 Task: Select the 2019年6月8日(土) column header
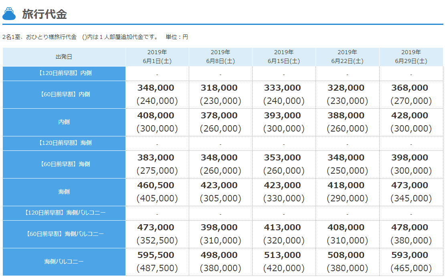(220, 57)
